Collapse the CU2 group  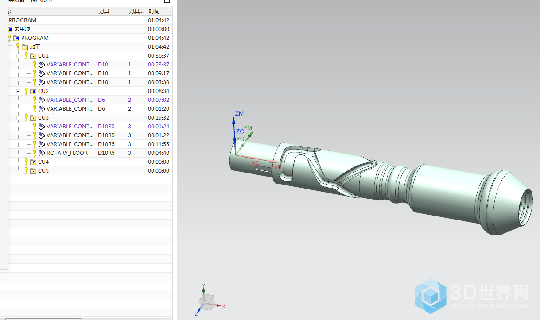pyautogui.click(x=19, y=91)
